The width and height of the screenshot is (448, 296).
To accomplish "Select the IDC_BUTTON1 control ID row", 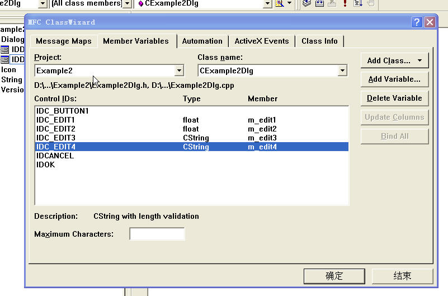I will point(191,111).
